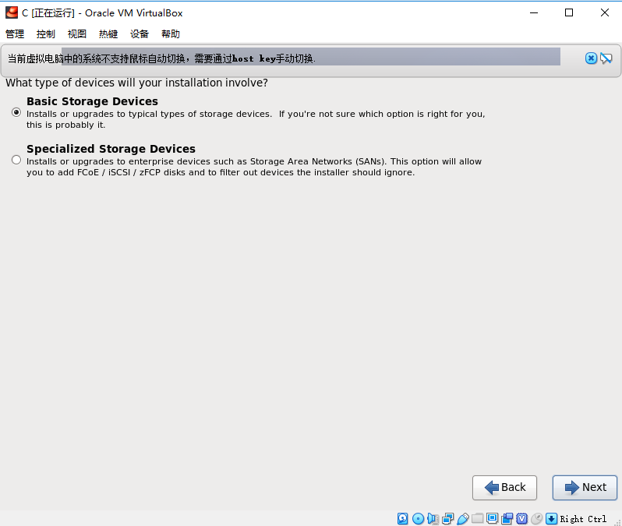622x526 pixels.
Task: Open the 帮助 menu
Action: 171,34
